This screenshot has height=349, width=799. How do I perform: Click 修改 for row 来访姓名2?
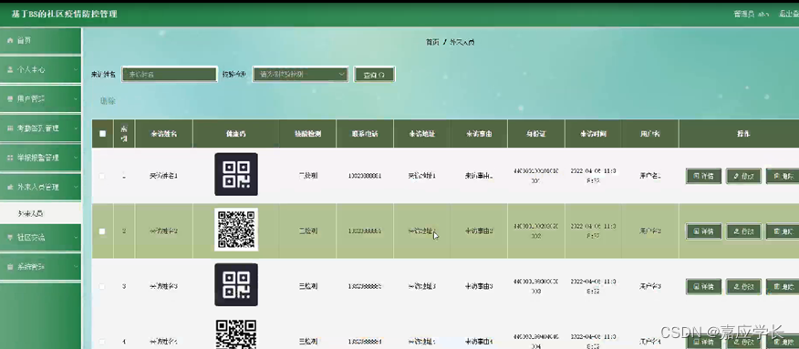tap(743, 231)
